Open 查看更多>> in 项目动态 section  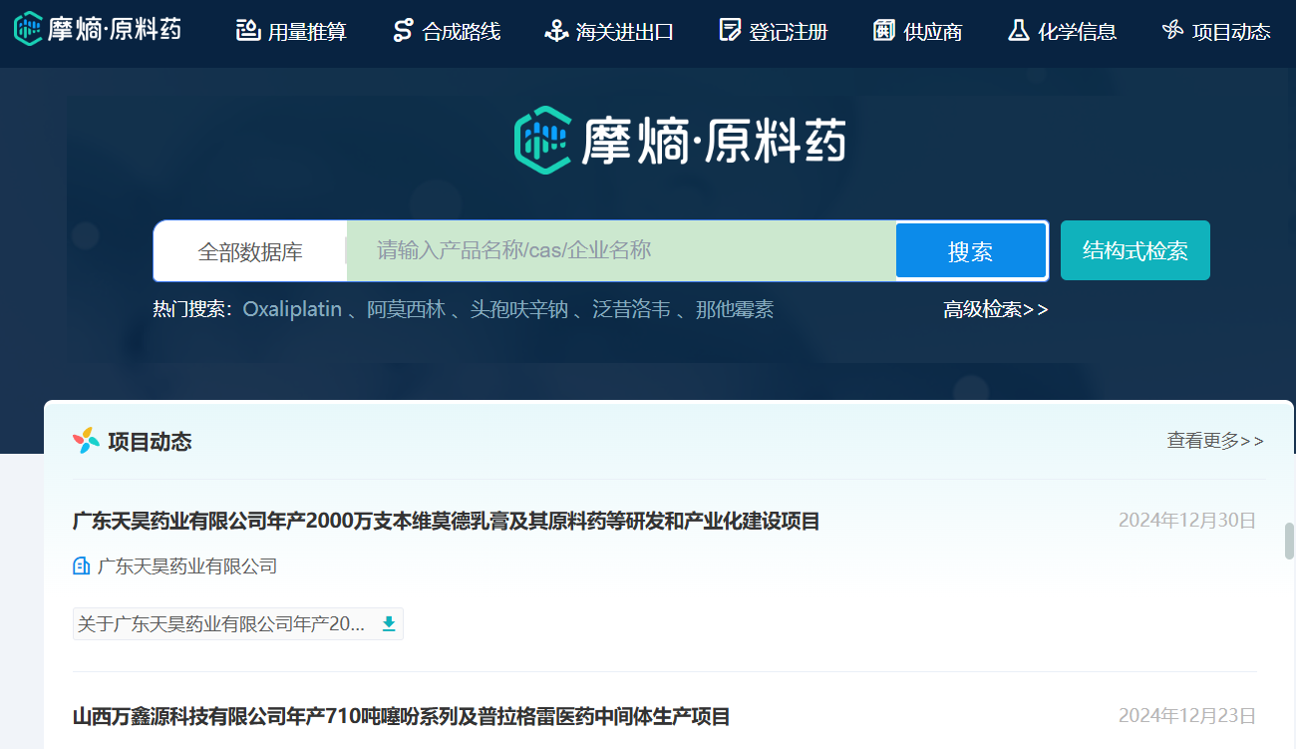1215,440
